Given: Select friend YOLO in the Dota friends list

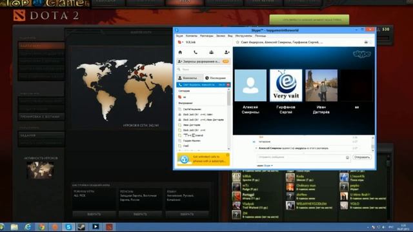Looking at the screenshot, I should pyautogui.click(x=363, y=206).
